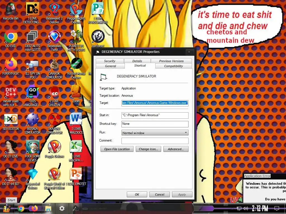The height and width of the screenshot is (214, 286).
Task: Click the volume icon in system tray
Action: tap(246, 208)
